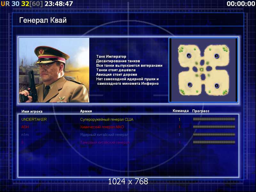This screenshot has width=256, height=192.
Task: Click start position marker 1 on minimap
Action: 217,85
